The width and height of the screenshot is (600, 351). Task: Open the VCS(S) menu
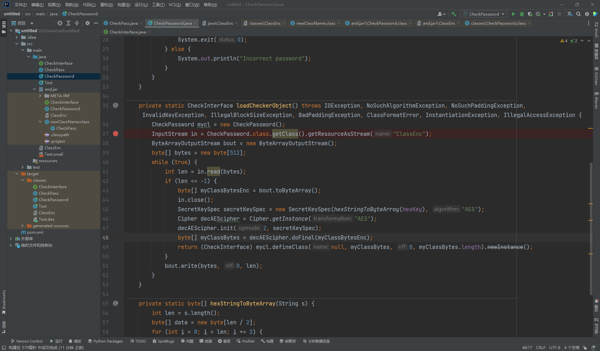pyautogui.click(x=174, y=5)
